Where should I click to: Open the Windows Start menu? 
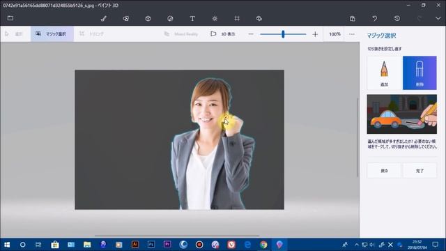pos(7,245)
